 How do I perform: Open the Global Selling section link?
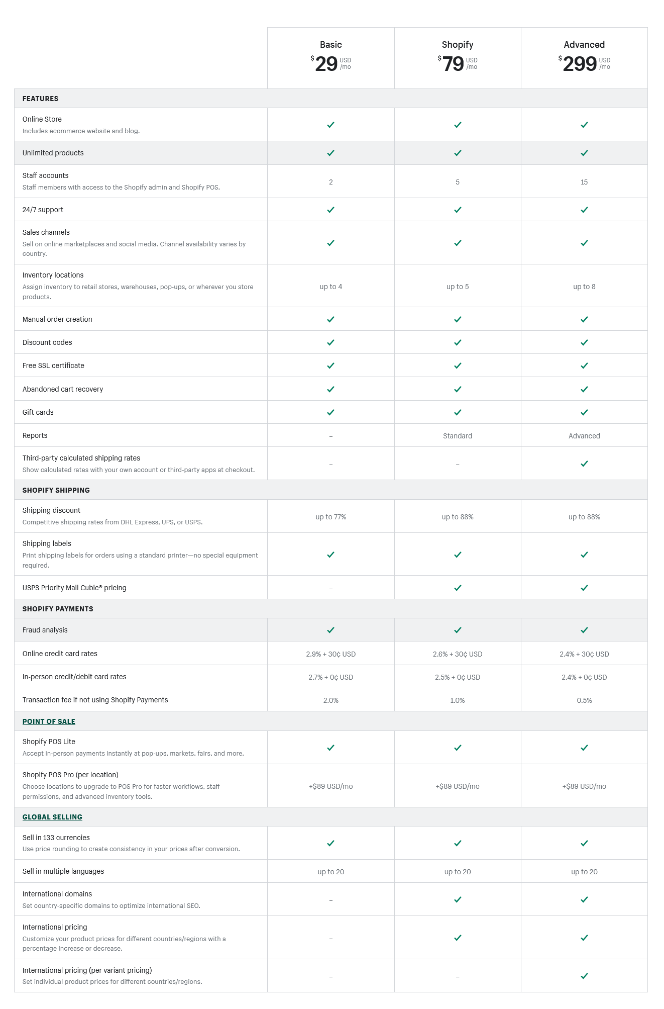coord(52,817)
